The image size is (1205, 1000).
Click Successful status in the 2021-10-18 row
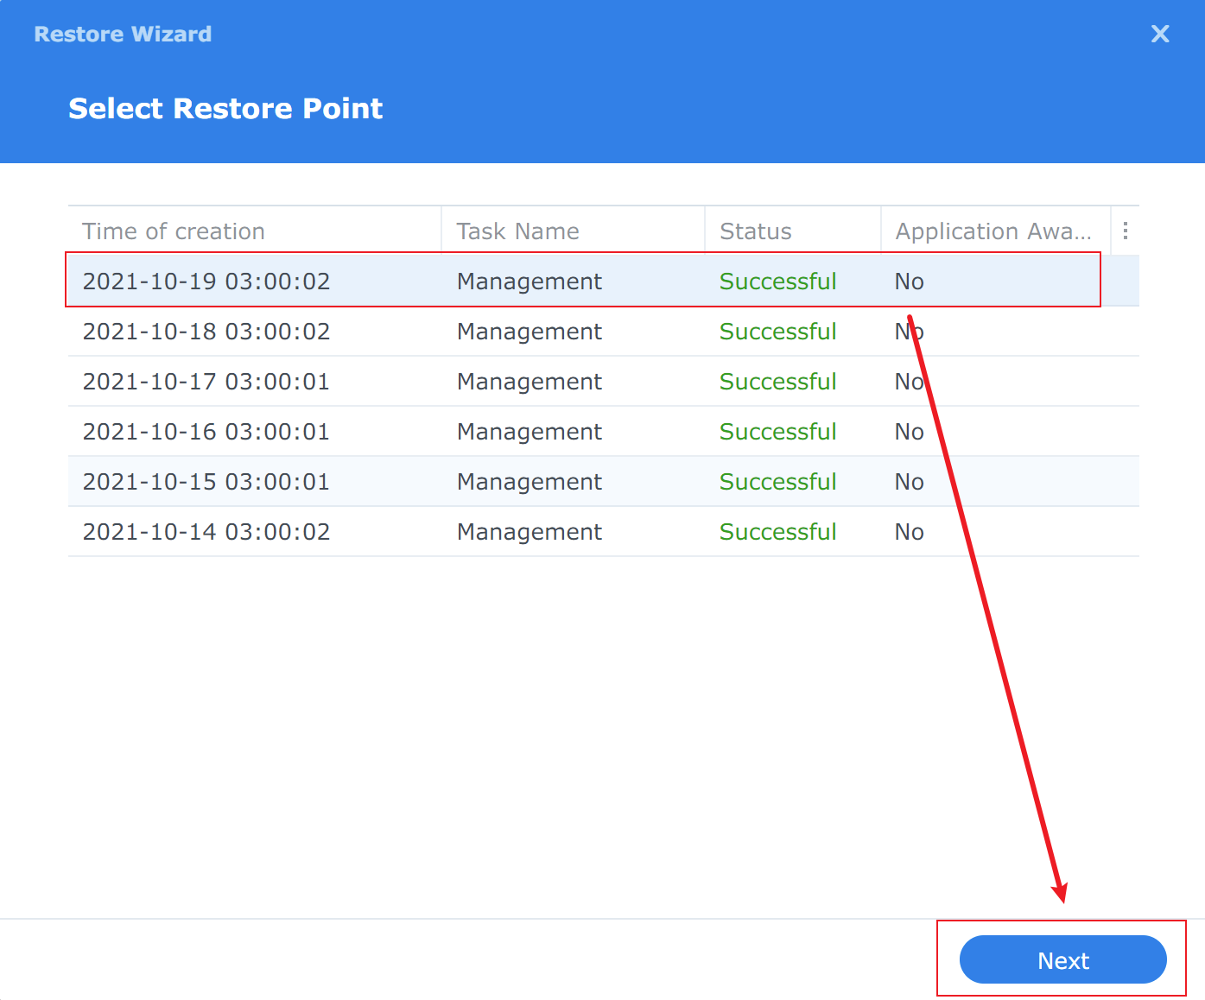(x=777, y=332)
